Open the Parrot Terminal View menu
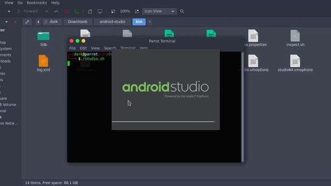 [x=95, y=48]
